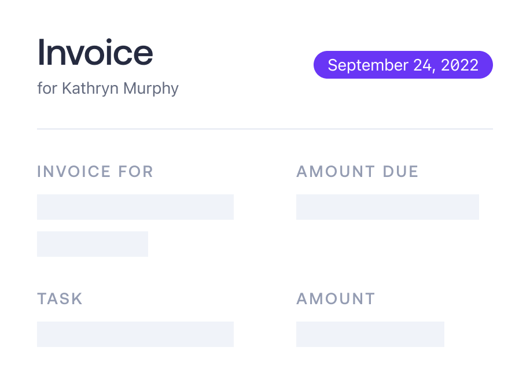
Task: Select the large Invoice heading
Action: point(95,53)
